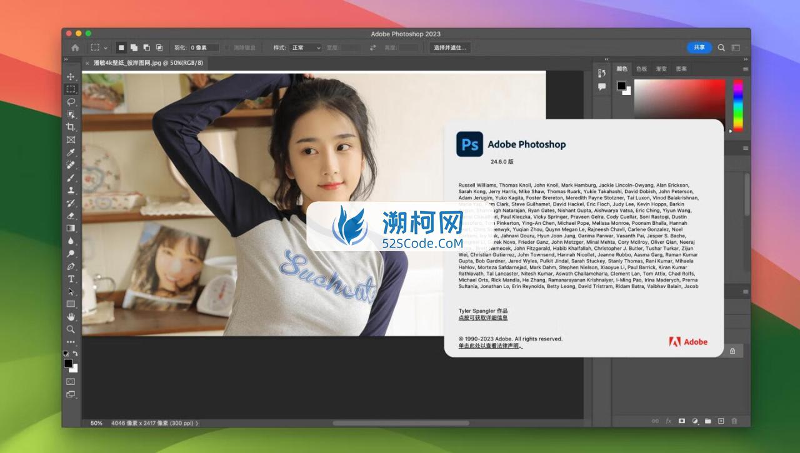Click the foreground color swatch in Color panel

(x=622, y=86)
